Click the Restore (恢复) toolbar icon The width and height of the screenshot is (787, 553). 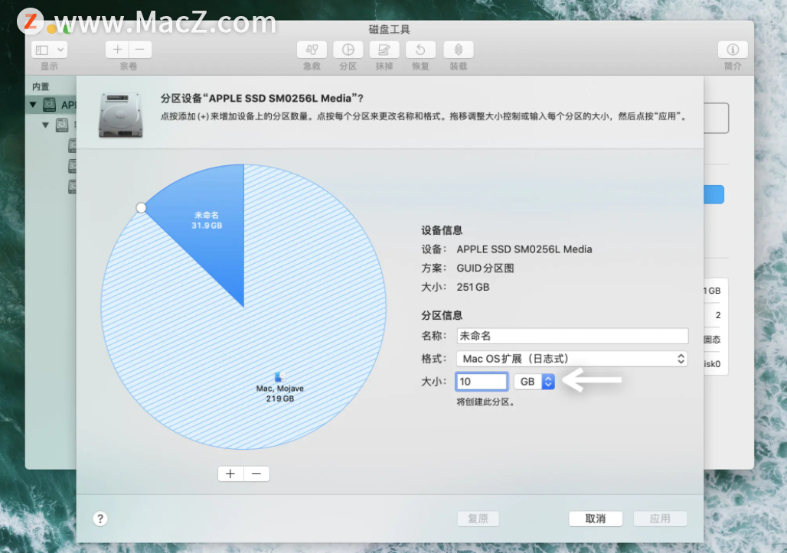click(x=420, y=50)
